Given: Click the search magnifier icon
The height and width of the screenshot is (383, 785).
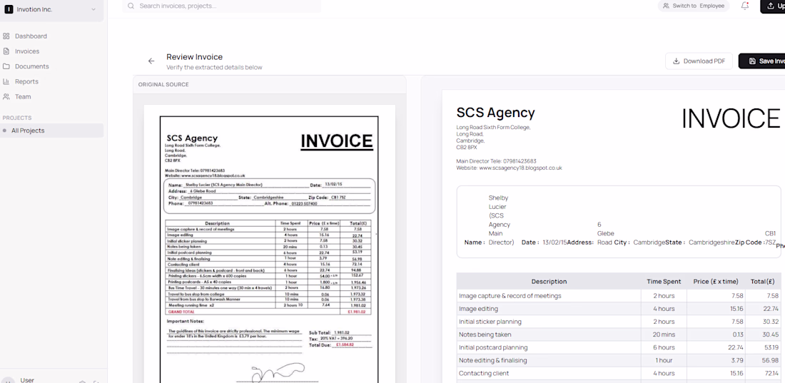Looking at the screenshot, I should tap(131, 6).
